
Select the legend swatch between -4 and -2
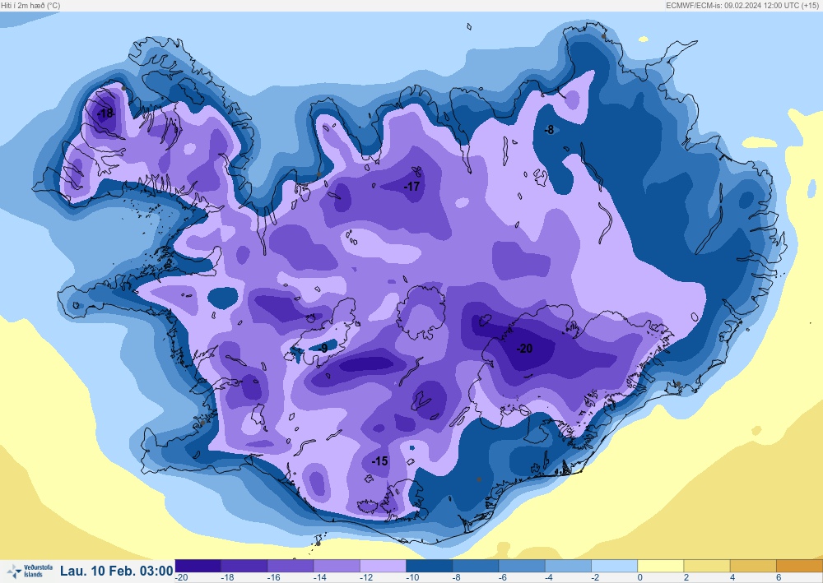568,566
